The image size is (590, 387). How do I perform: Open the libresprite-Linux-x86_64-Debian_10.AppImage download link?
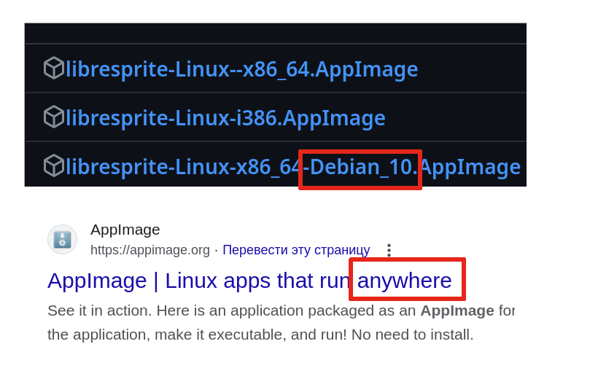(x=293, y=167)
